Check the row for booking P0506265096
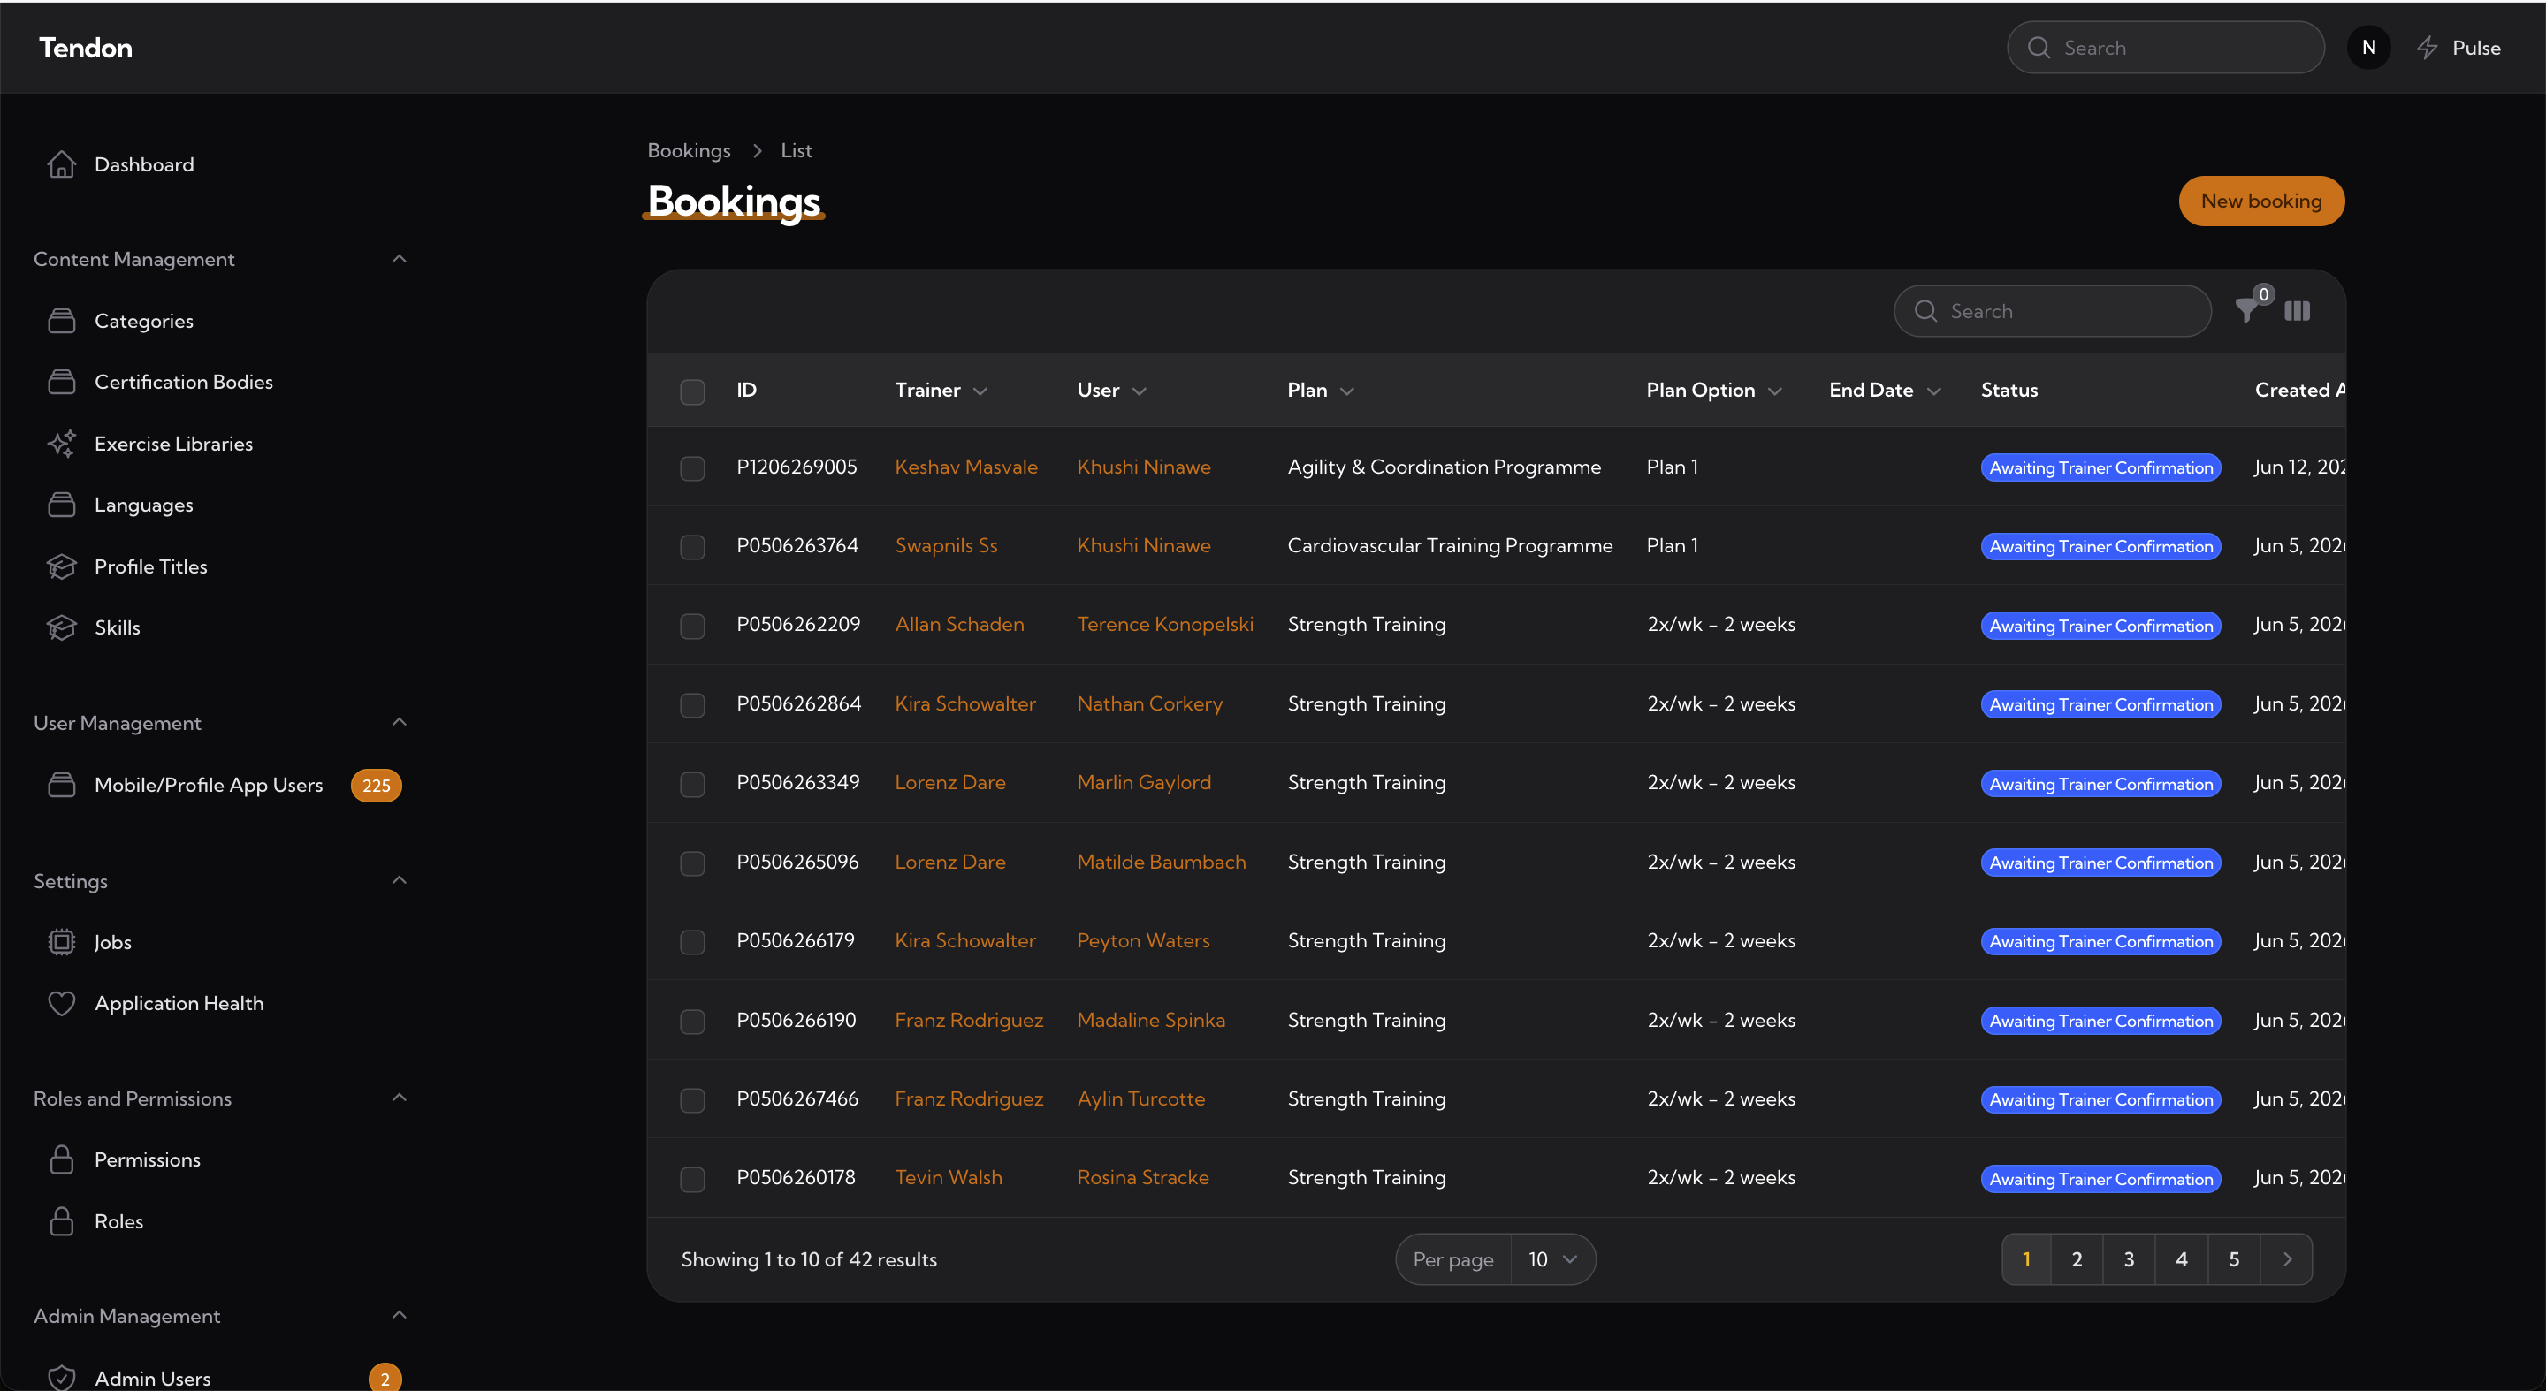 (693, 863)
